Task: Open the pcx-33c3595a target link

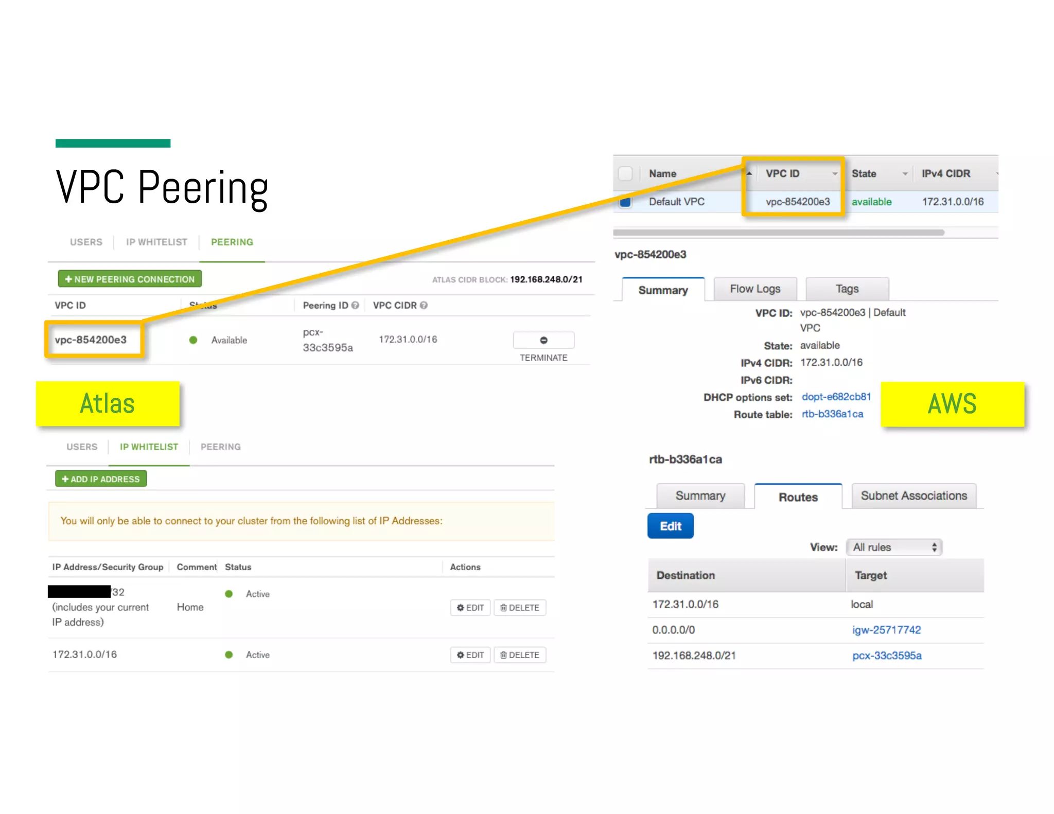Action: pos(887,656)
